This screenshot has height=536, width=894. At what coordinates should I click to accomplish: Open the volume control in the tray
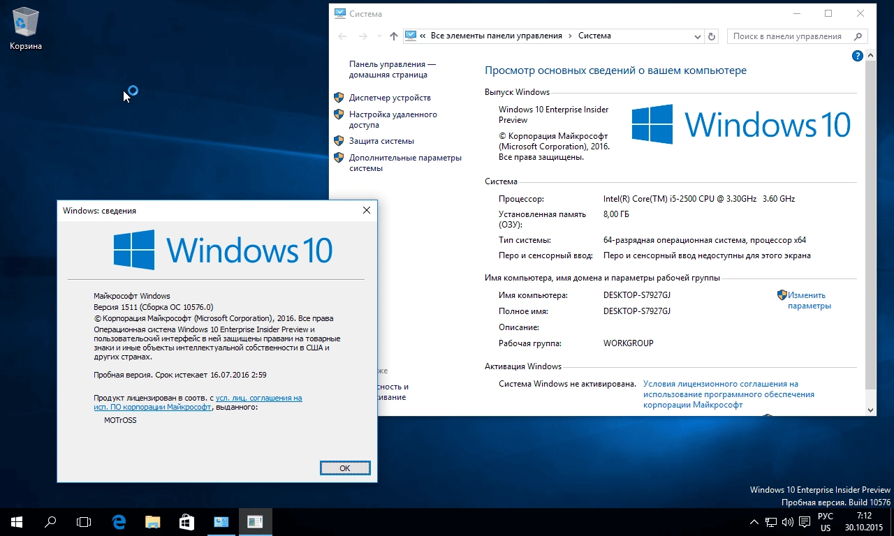pyautogui.click(x=787, y=522)
